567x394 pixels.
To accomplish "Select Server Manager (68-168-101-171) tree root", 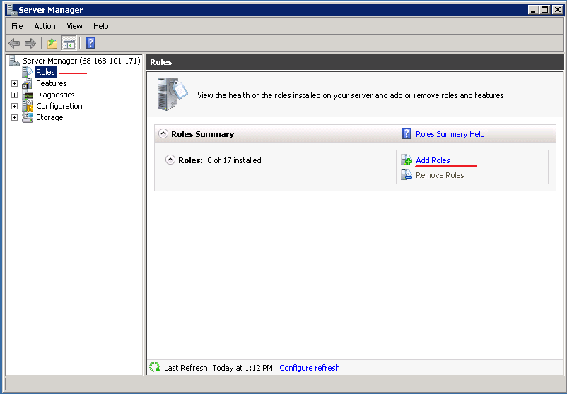I will 81,61.
